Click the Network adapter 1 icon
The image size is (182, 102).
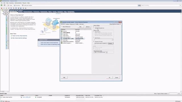(x=62, y=43)
